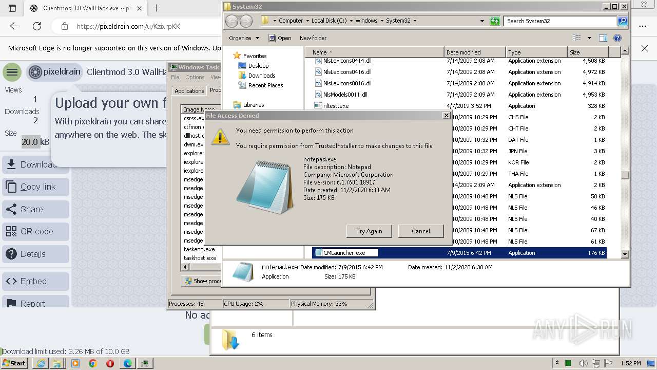Click Share on pixeldrain sidebar
The height and width of the screenshot is (370, 657).
point(36,209)
